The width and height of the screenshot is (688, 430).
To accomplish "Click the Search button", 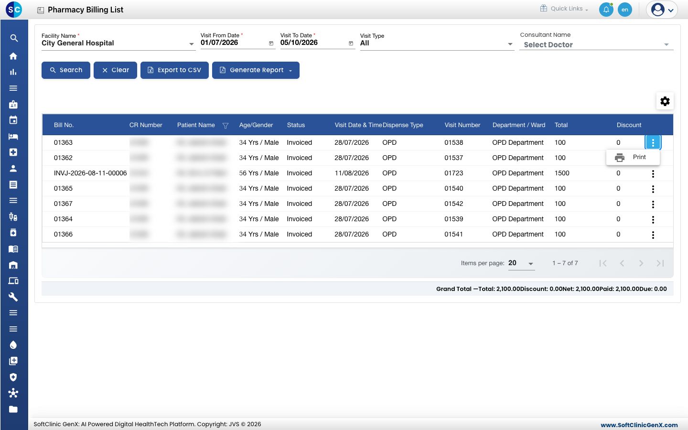I will (x=66, y=70).
